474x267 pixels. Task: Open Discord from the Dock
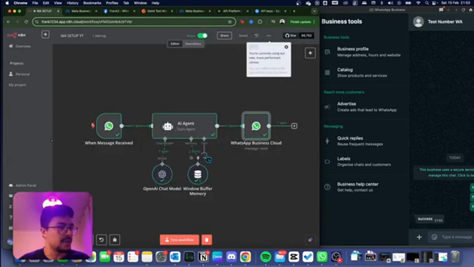point(231,257)
